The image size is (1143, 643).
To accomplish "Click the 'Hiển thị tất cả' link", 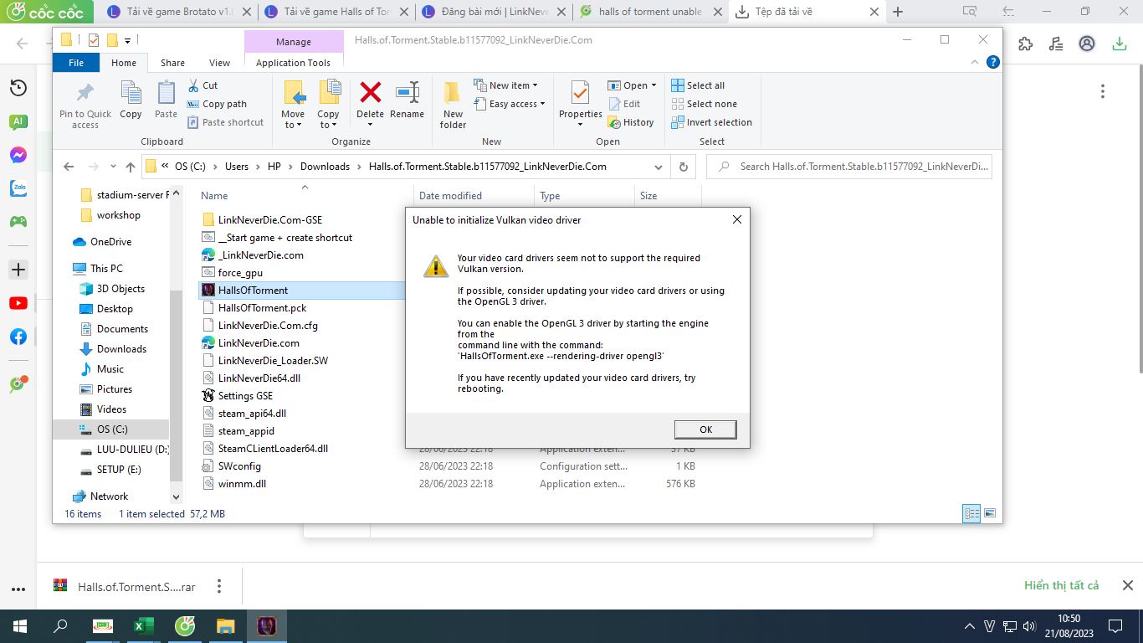I will tap(1061, 585).
